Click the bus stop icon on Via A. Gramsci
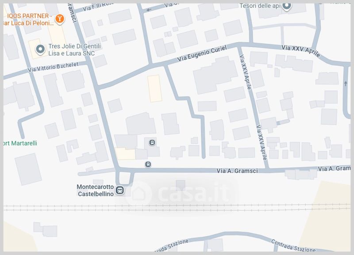The width and height of the screenshot is (354, 255). pos(148,164)
